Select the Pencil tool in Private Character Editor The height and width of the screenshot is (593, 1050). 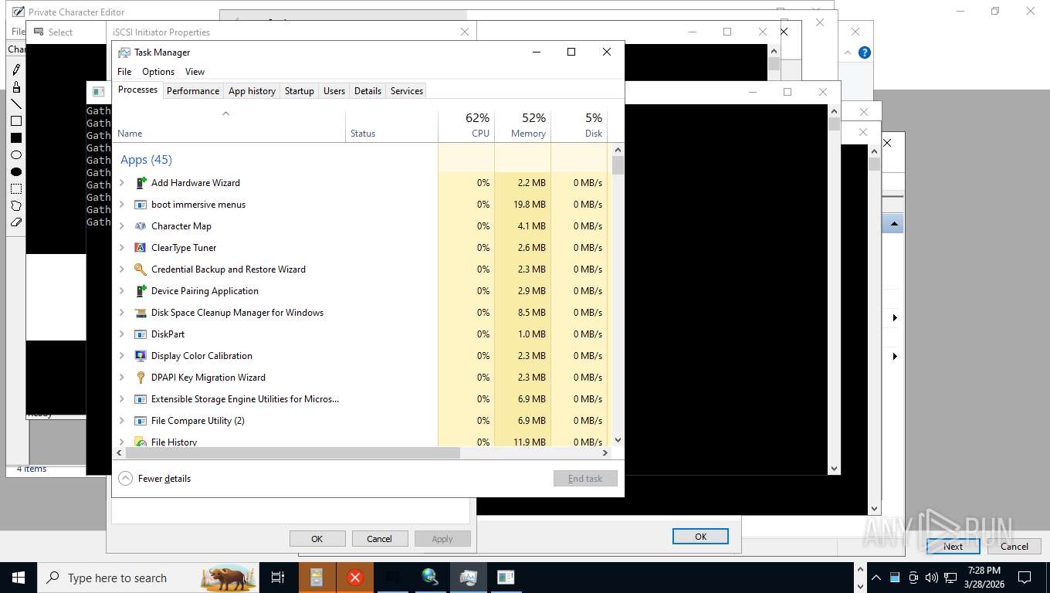[16, 69]
